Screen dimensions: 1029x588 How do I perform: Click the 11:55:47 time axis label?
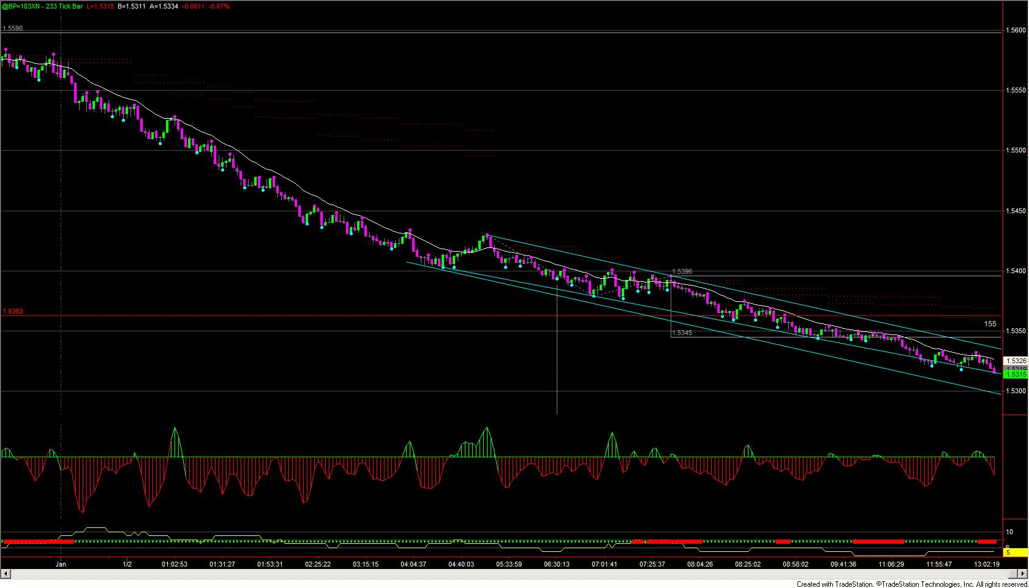[939, 564]
